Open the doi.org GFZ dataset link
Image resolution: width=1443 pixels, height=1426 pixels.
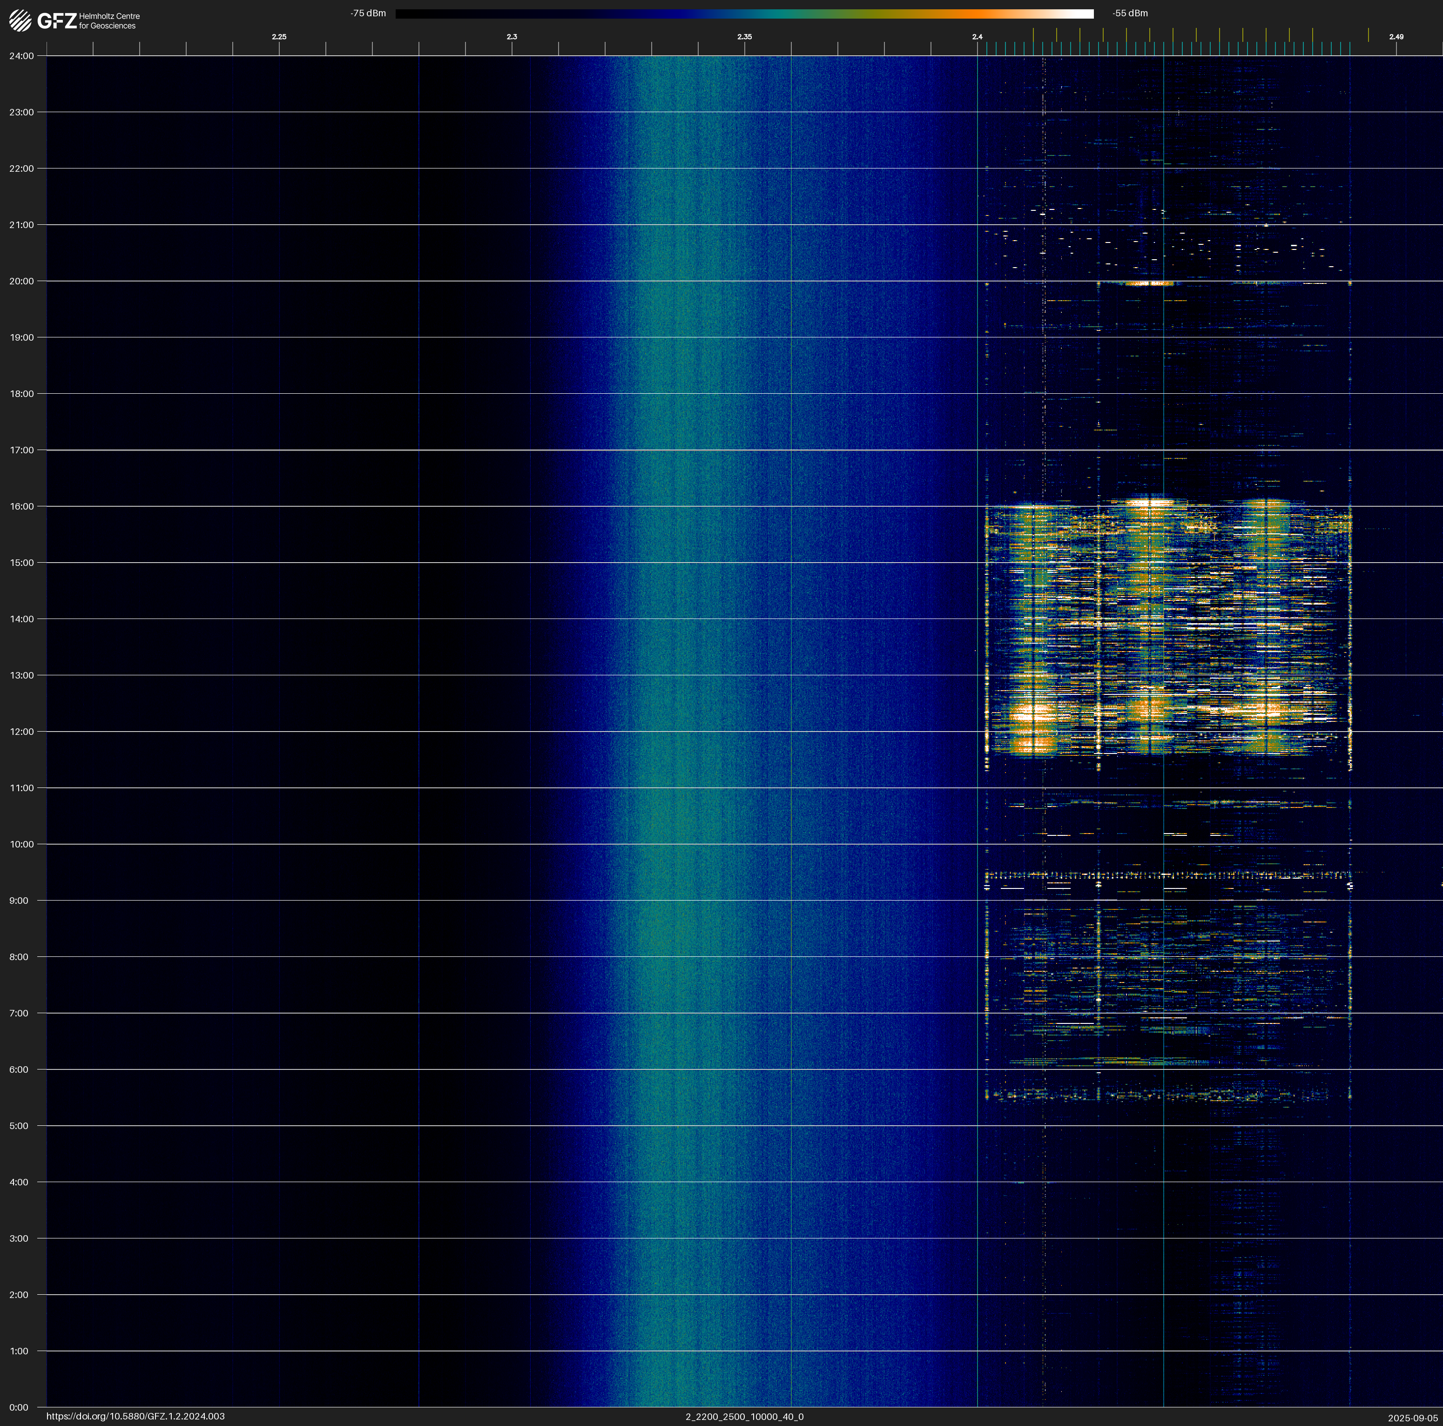(x=135, y=1416)
